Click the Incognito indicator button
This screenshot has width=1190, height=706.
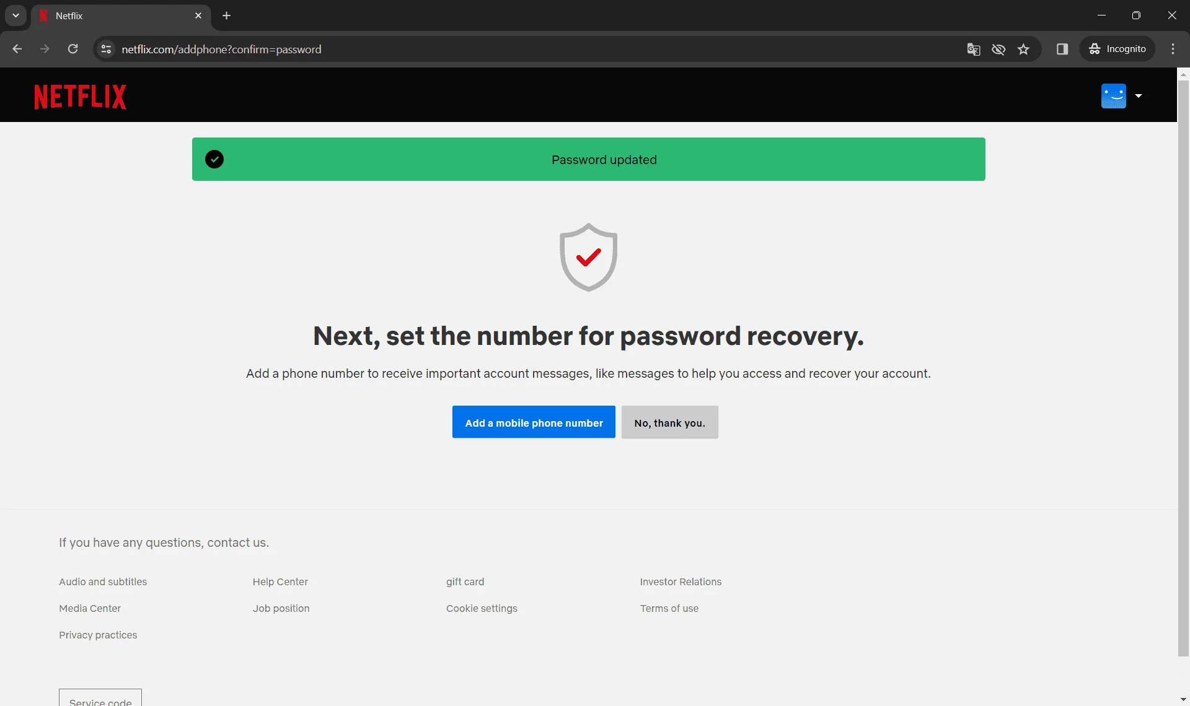tap(1117, 49)
